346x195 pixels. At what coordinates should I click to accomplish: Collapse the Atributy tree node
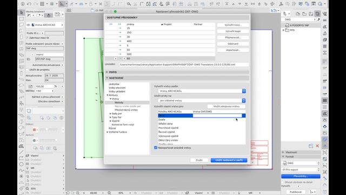tap(108, 95)
